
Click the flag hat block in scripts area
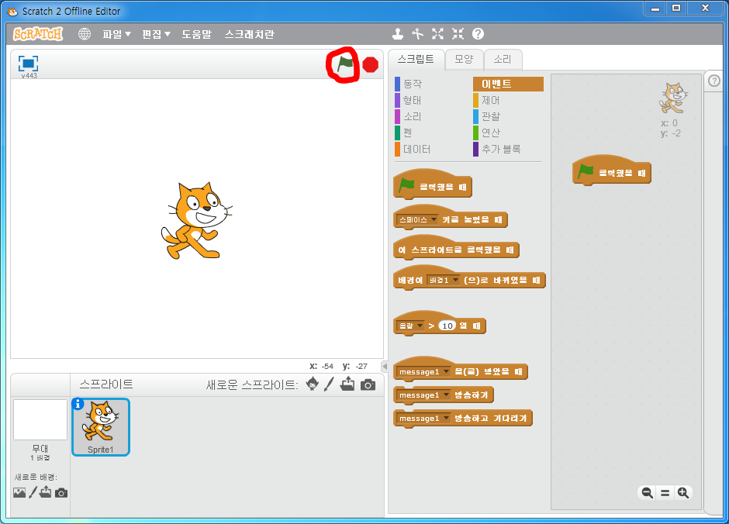(612, 171)
